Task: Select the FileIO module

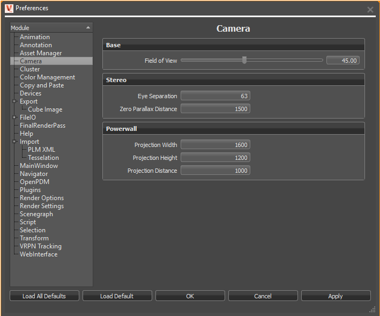Action: point(28,117)
